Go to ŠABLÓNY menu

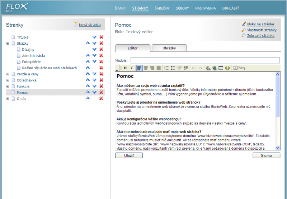pos(162,8)
